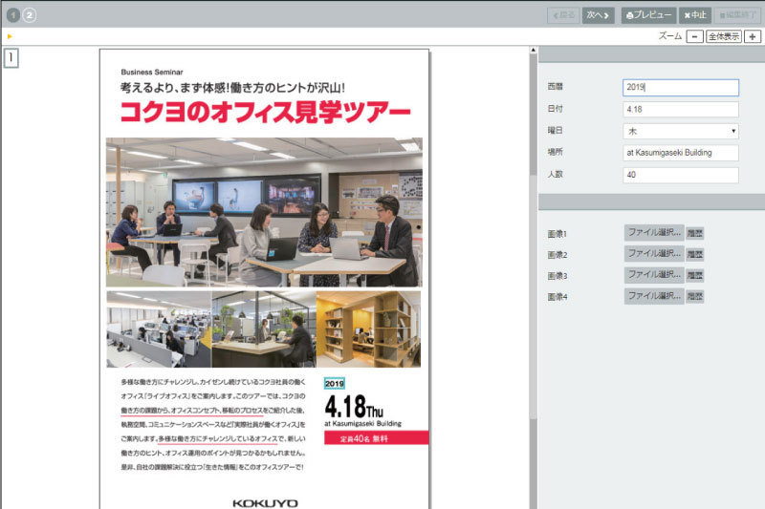
Task: Focus the 場所 location input field
Action: point(680,153)
